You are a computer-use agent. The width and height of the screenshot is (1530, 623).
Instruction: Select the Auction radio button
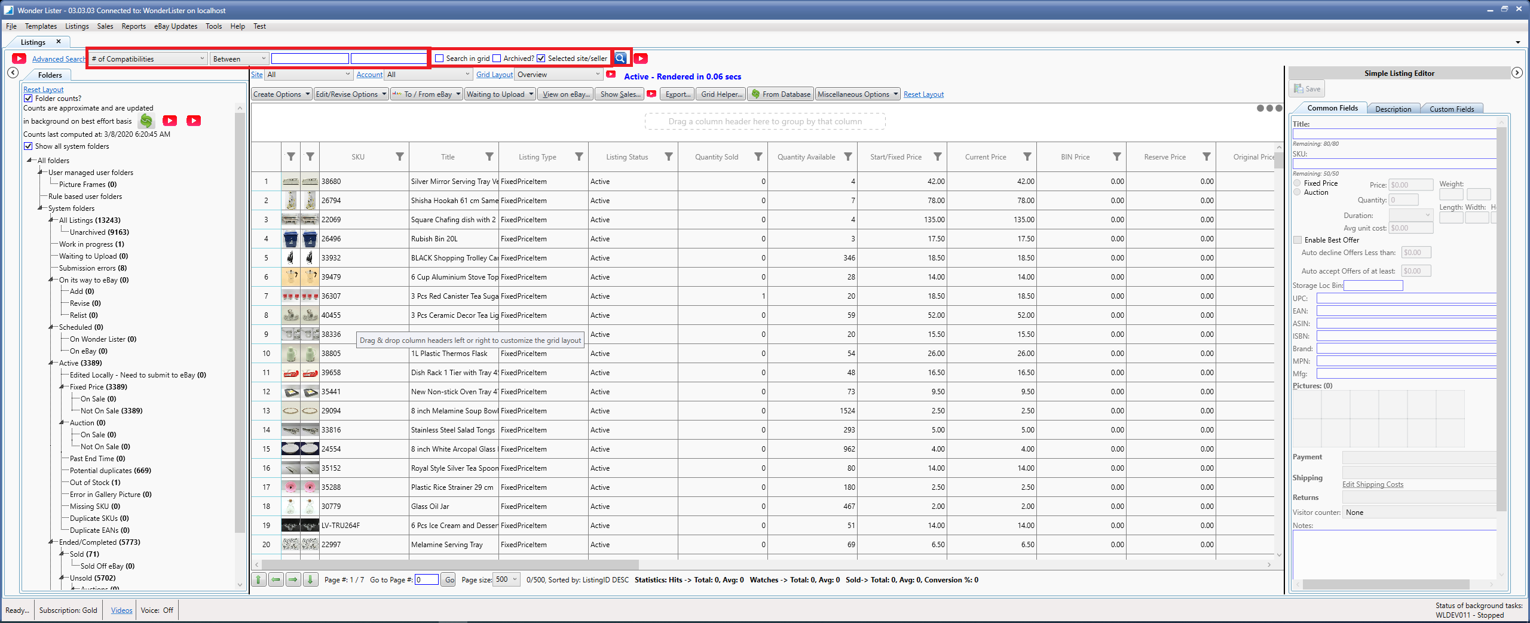coord(1298,192)
